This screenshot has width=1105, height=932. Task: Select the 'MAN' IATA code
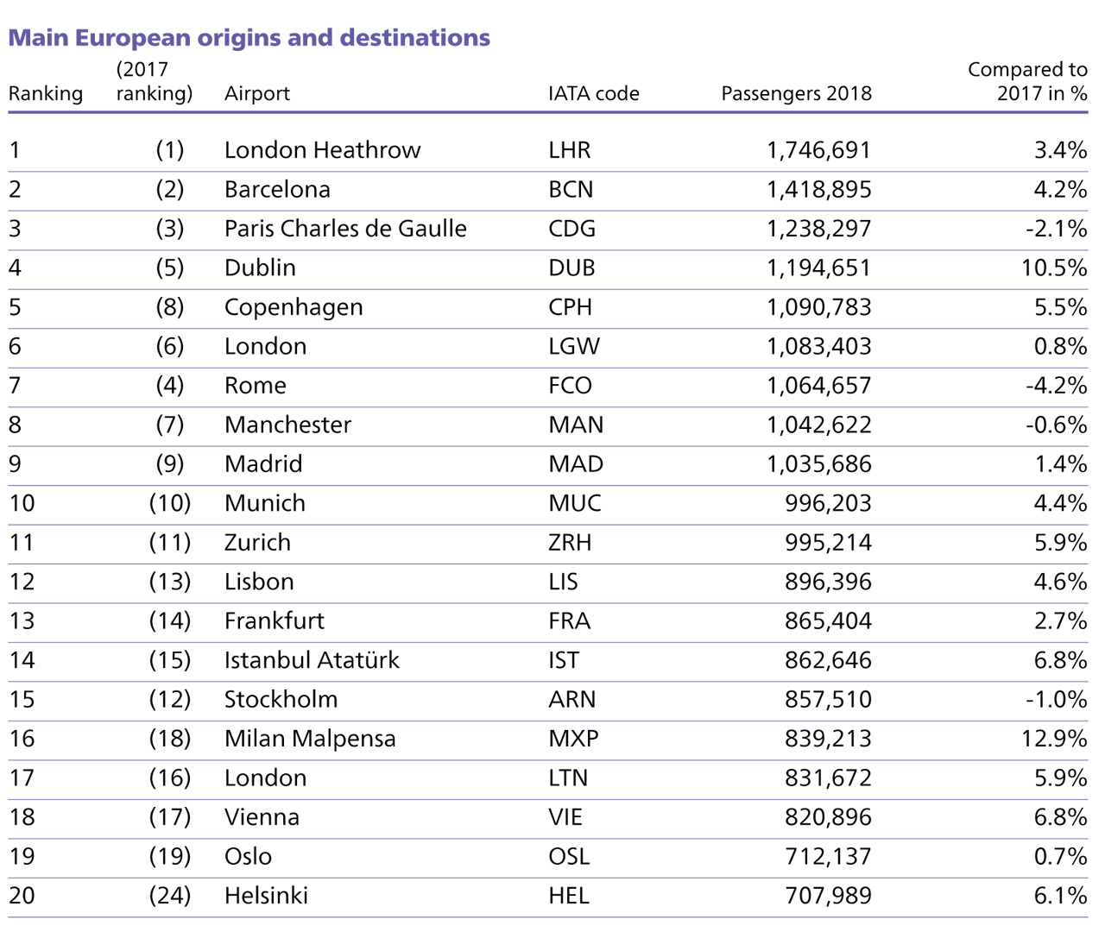tap(576, 425)
